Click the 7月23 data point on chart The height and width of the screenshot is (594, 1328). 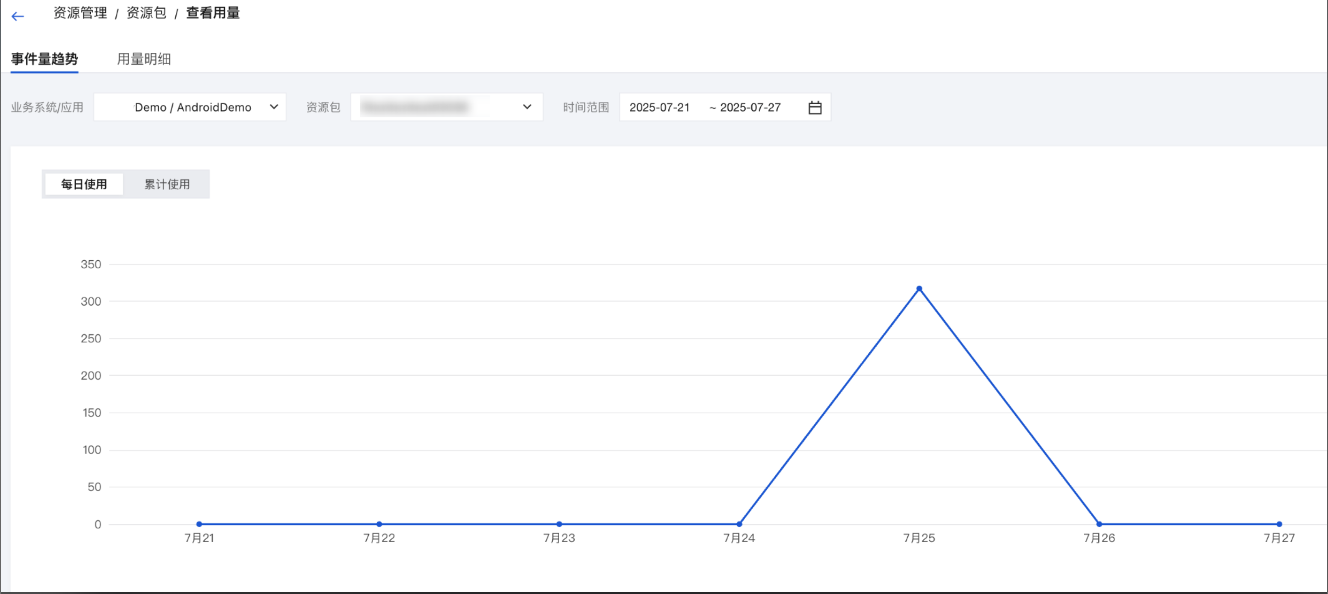point(559,524)
